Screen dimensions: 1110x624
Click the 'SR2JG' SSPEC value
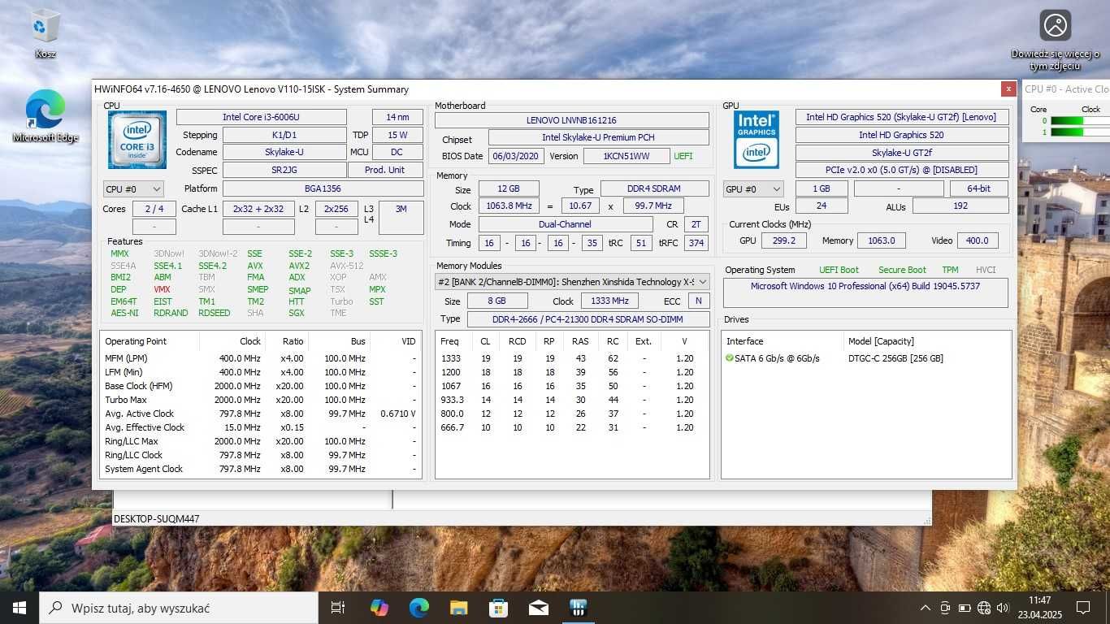coord(284,170)
